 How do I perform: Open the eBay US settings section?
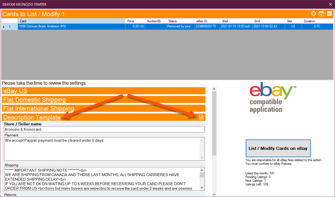15,91
